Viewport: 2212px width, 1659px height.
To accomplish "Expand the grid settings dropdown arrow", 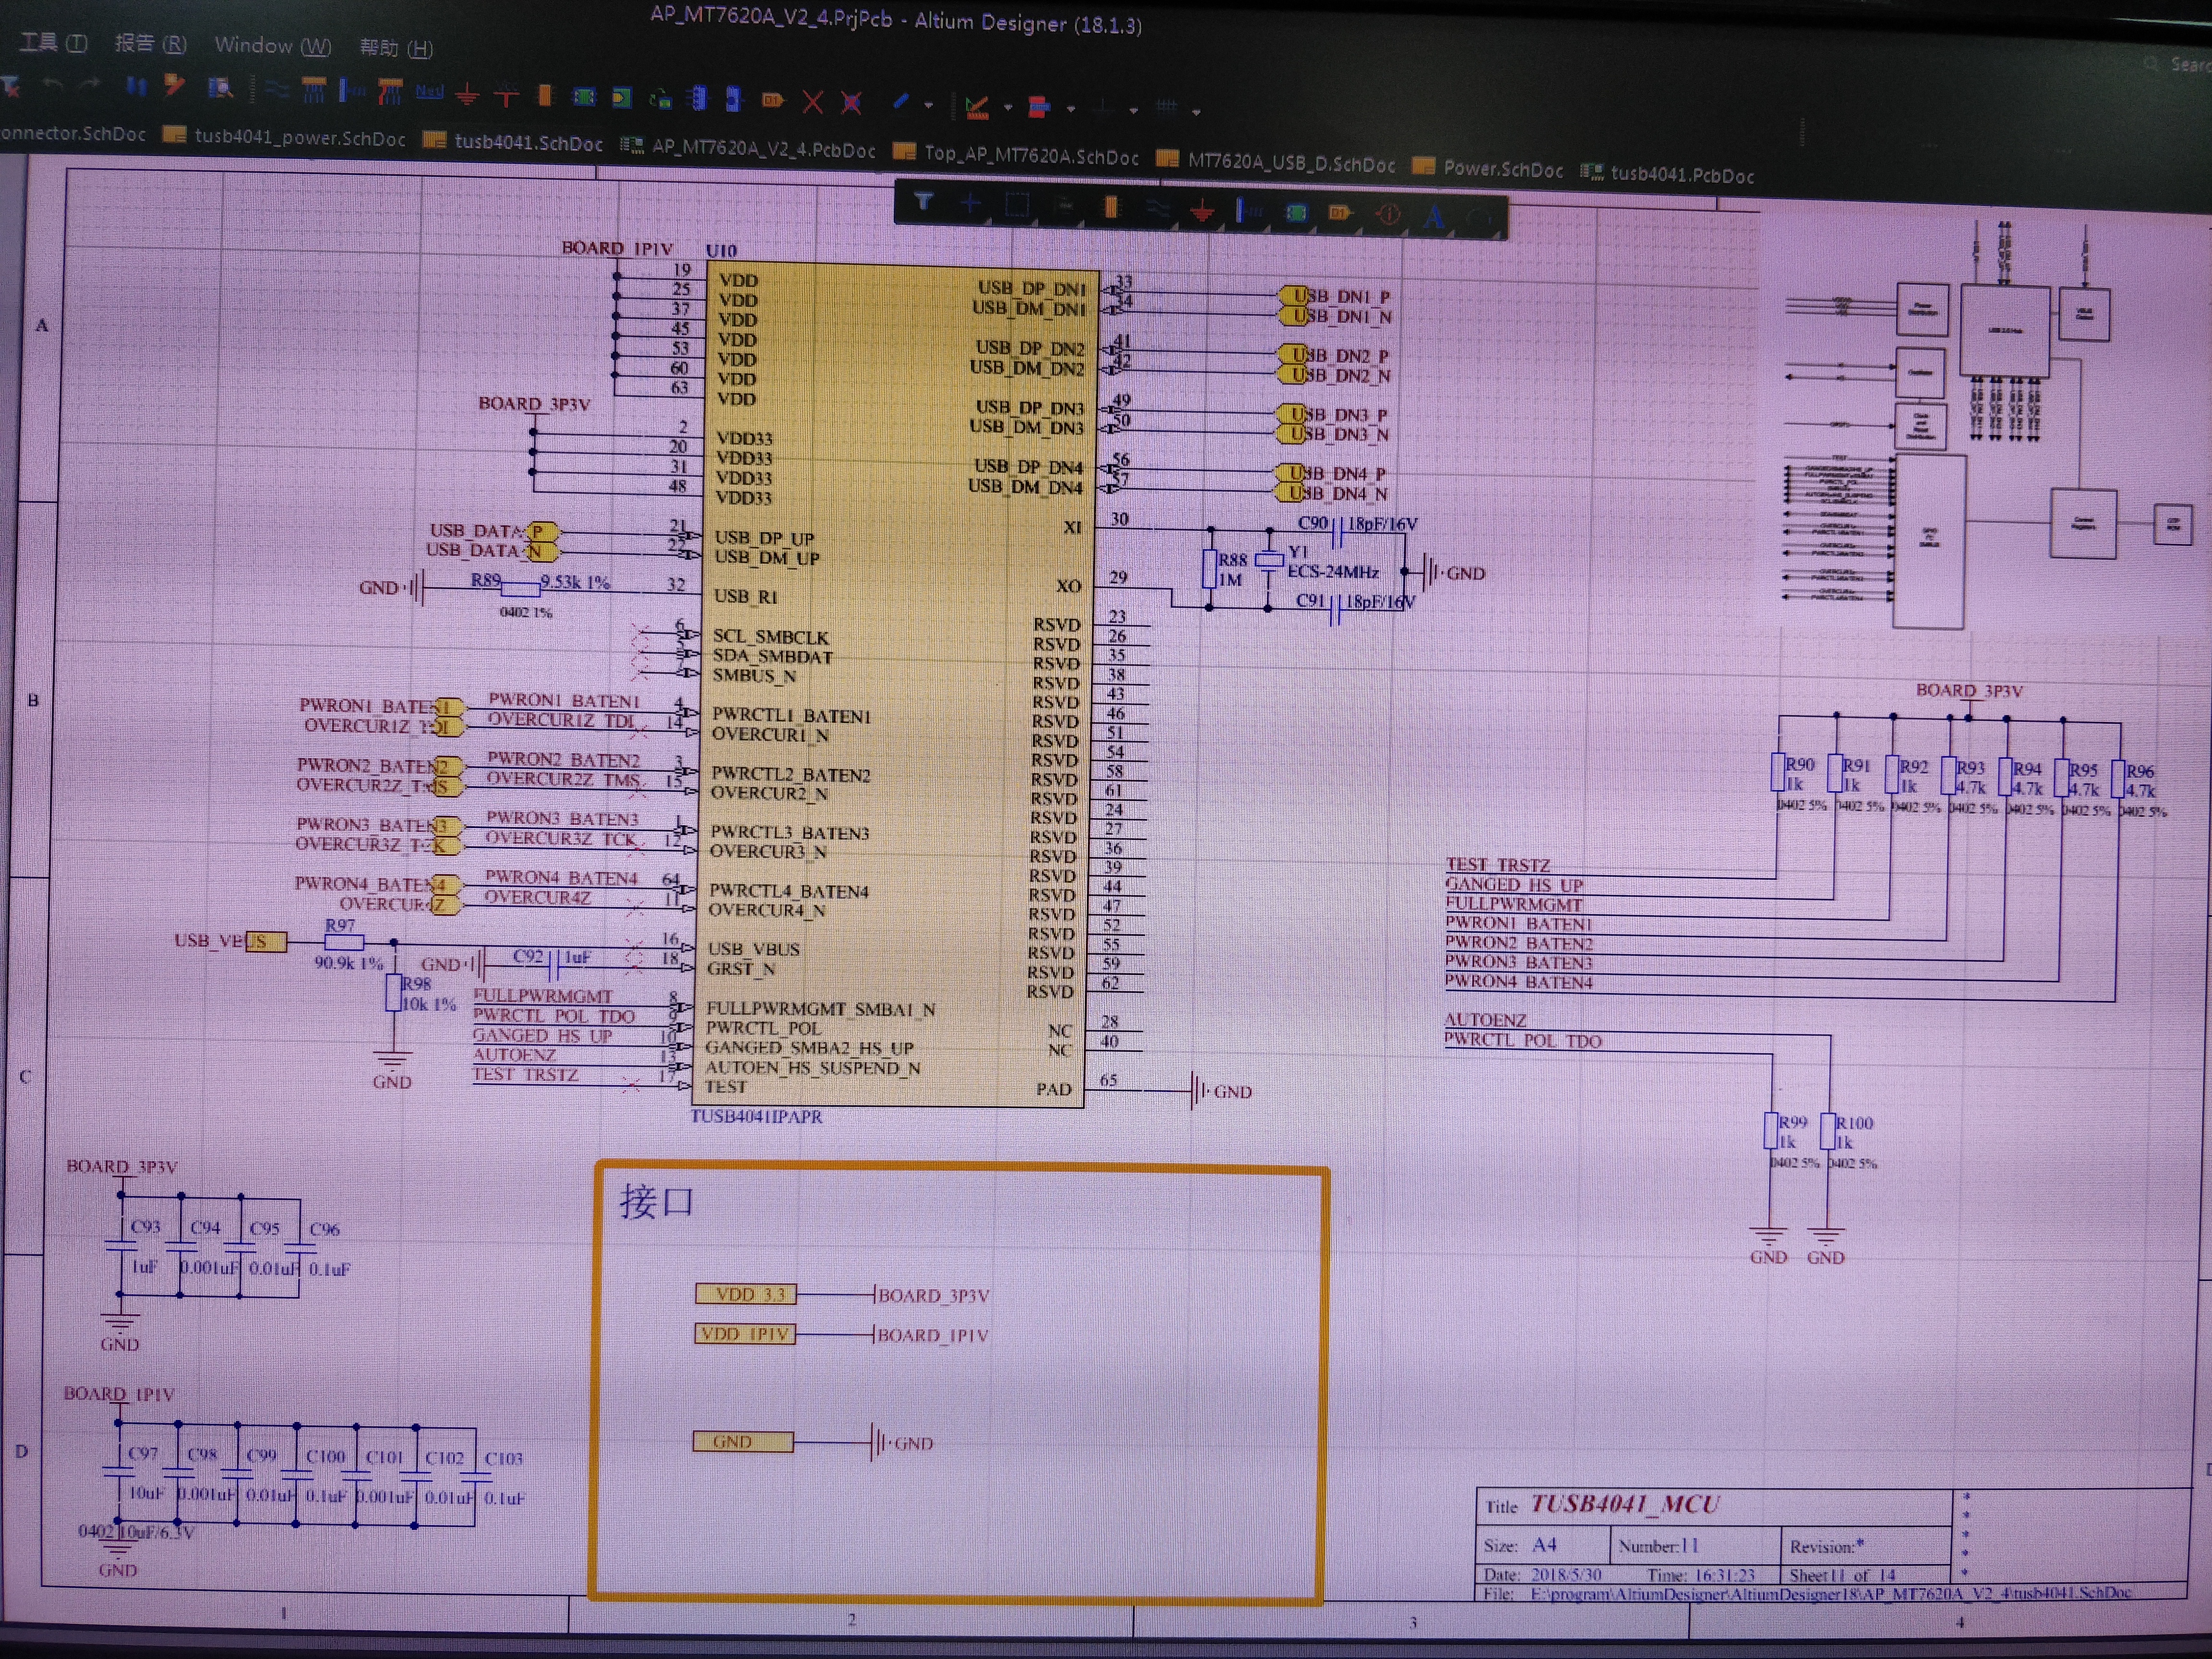I will tap(1196, 111).
